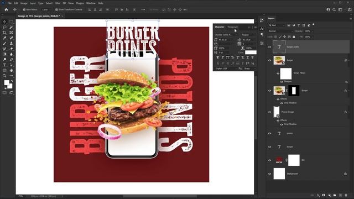Image resolution: width=354 pixels, height=199 pixels.
Task: Click the All Caps button
Action: pyautogui.click(x=228, y=57)
